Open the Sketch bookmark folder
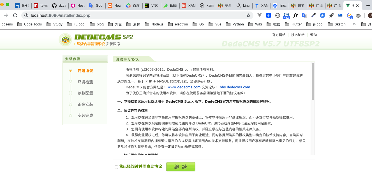372x177 pixels. 337,24
